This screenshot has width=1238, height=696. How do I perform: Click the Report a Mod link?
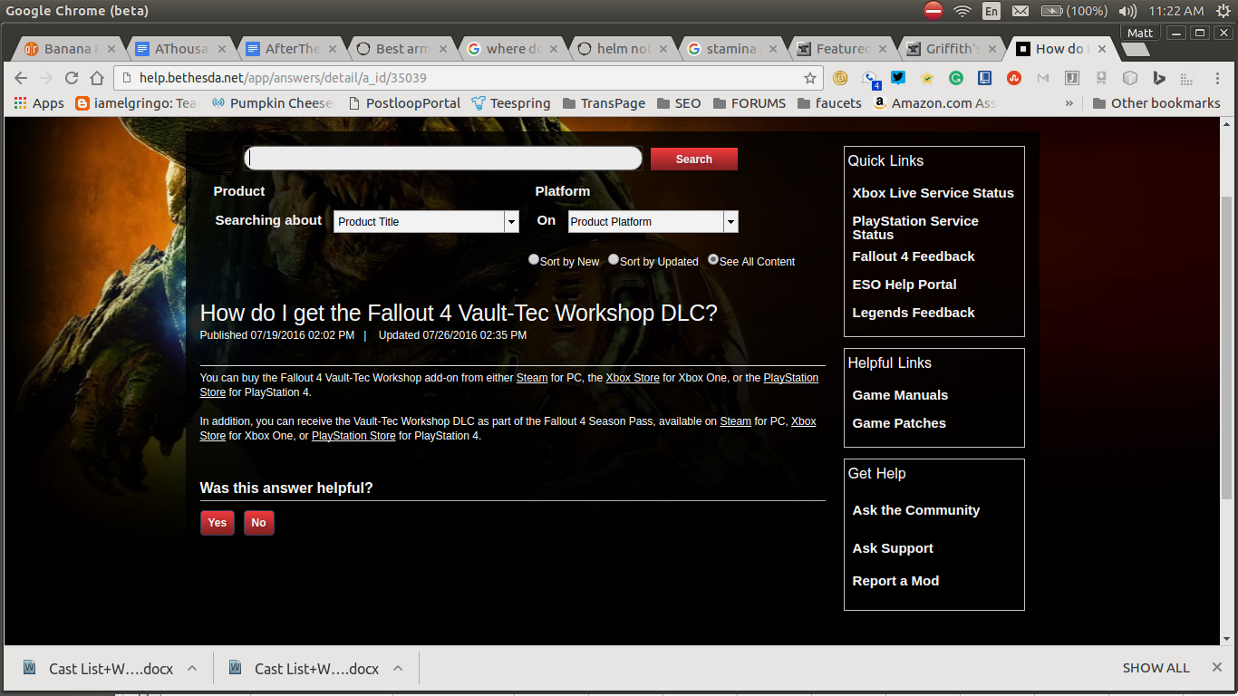click(x=895, y=581)
